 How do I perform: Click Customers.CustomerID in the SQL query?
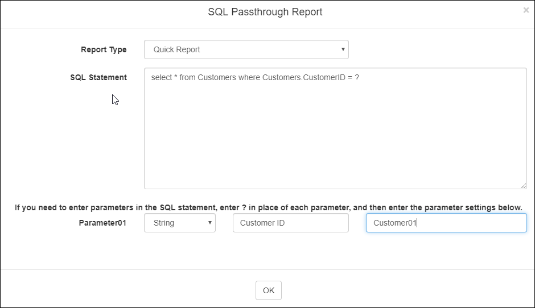(x=303, y=77)
